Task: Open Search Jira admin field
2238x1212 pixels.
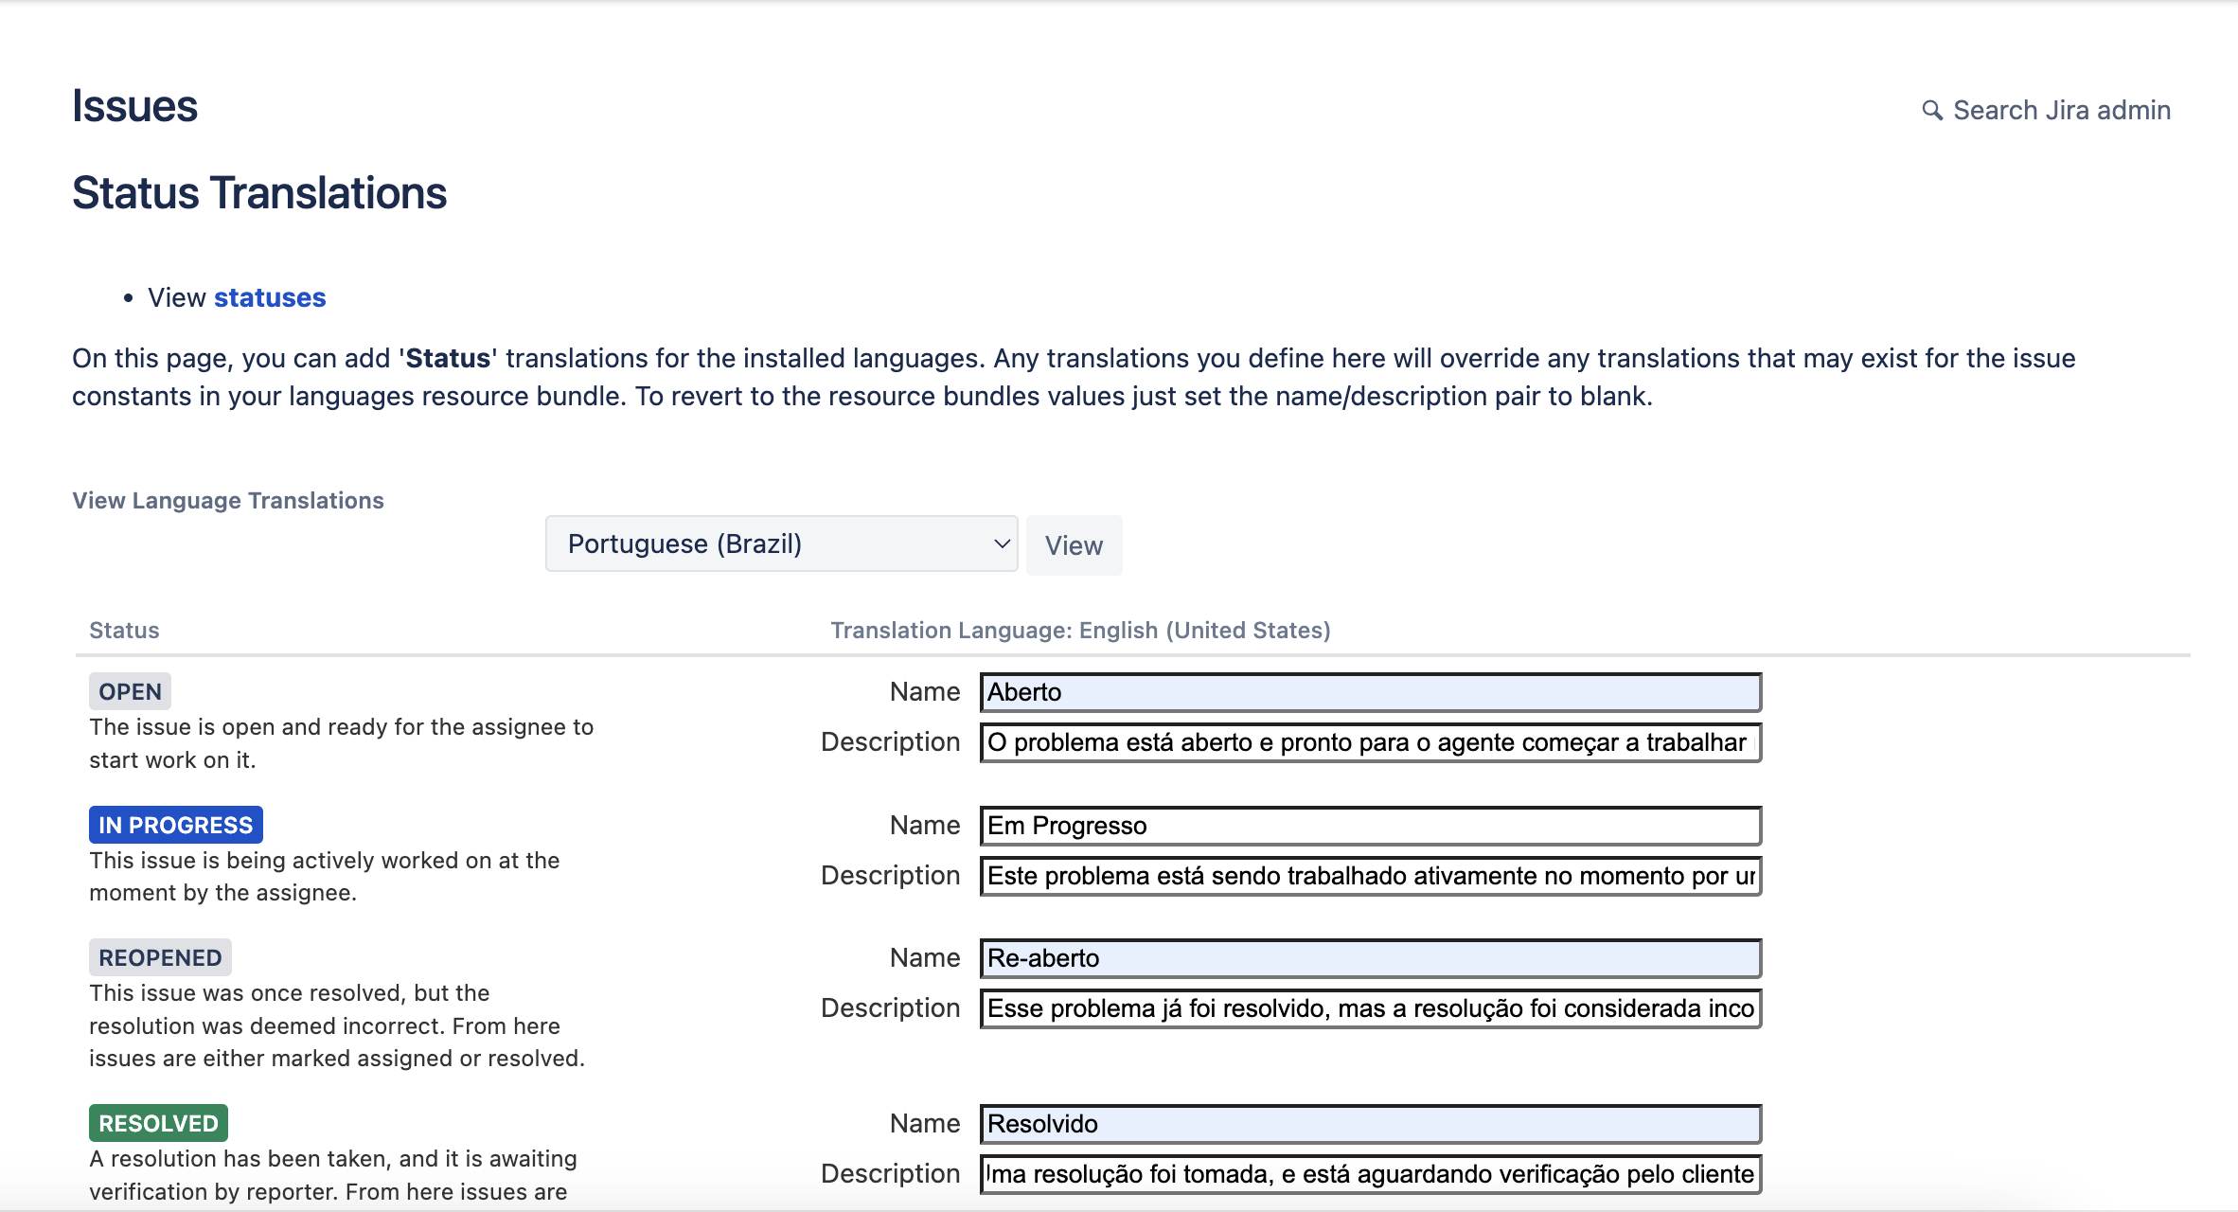Action: tap(2061, 111)
